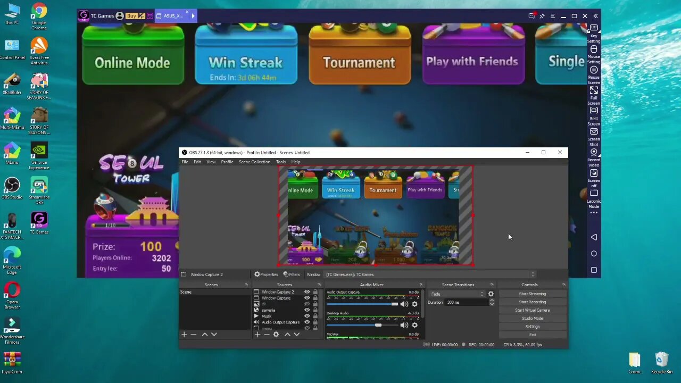The image size is (681, 383).
Task: Open Filters for selected source
Action: click(x=292, y=274)
